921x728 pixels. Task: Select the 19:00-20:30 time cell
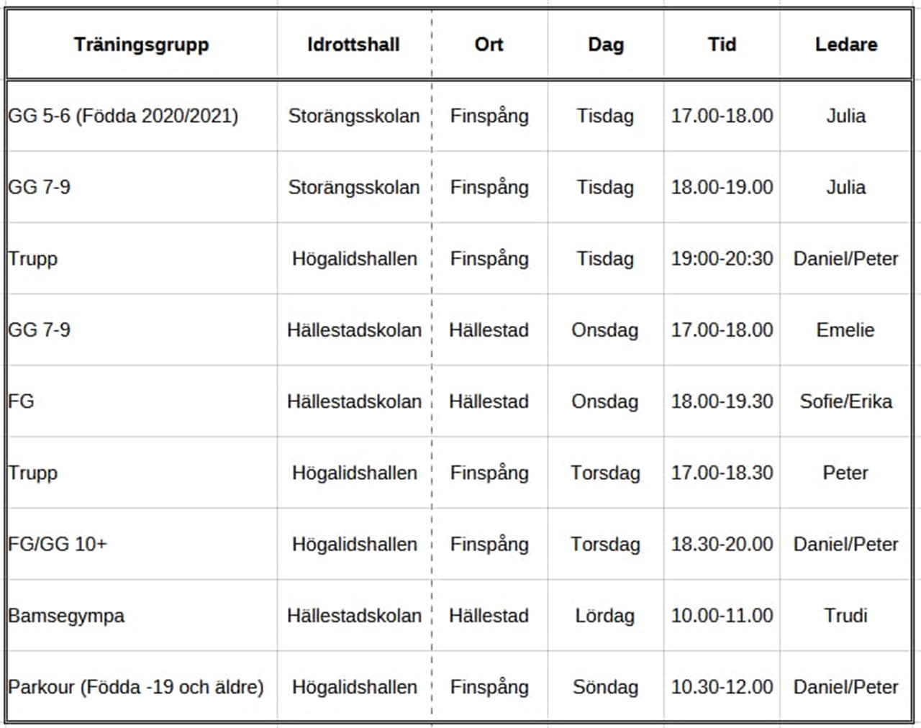click(722, 258)
